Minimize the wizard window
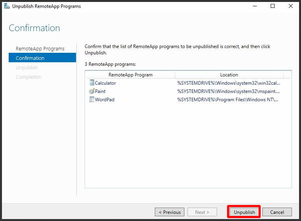 point(255,6)
